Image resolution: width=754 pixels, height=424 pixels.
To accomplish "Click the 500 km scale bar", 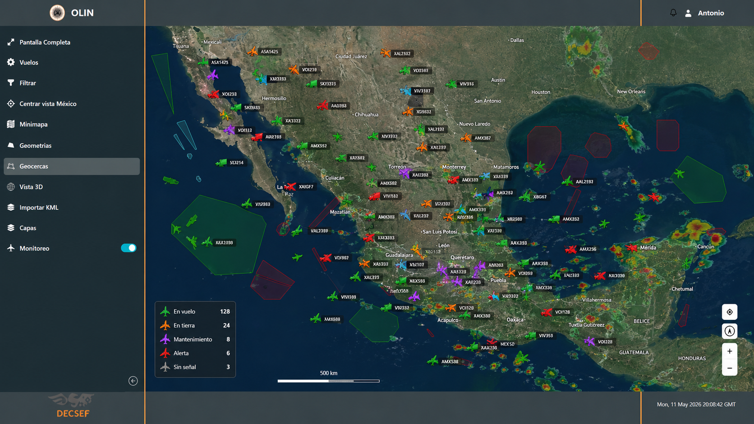I will coord(328,381).
